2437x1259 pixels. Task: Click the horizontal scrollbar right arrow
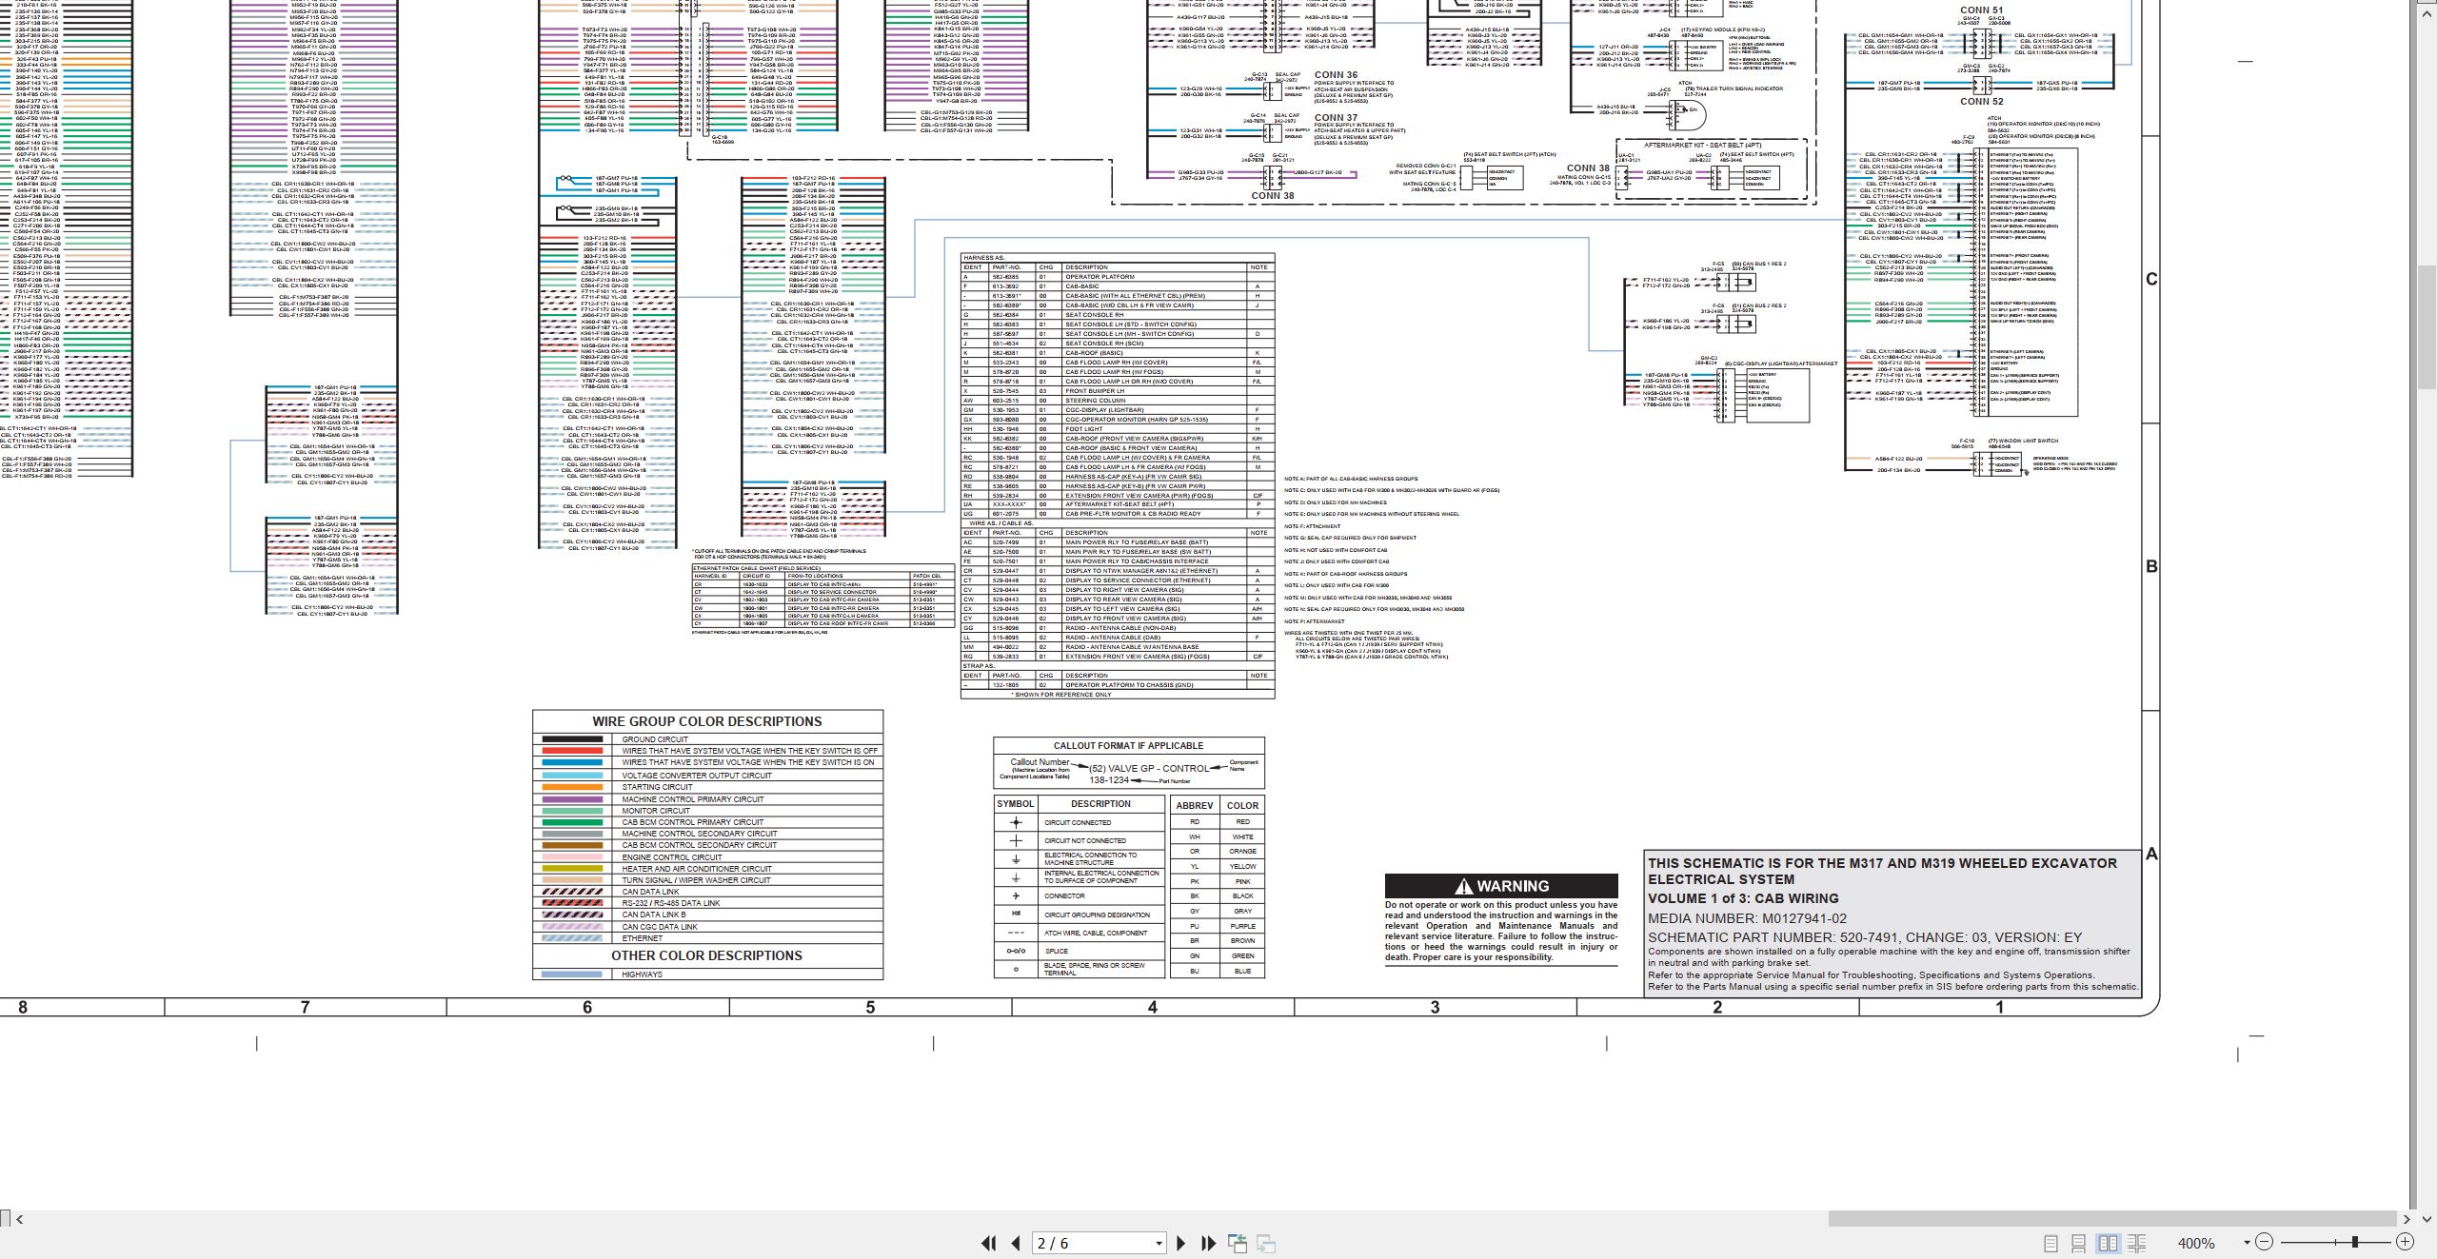click(2407, 1219)
